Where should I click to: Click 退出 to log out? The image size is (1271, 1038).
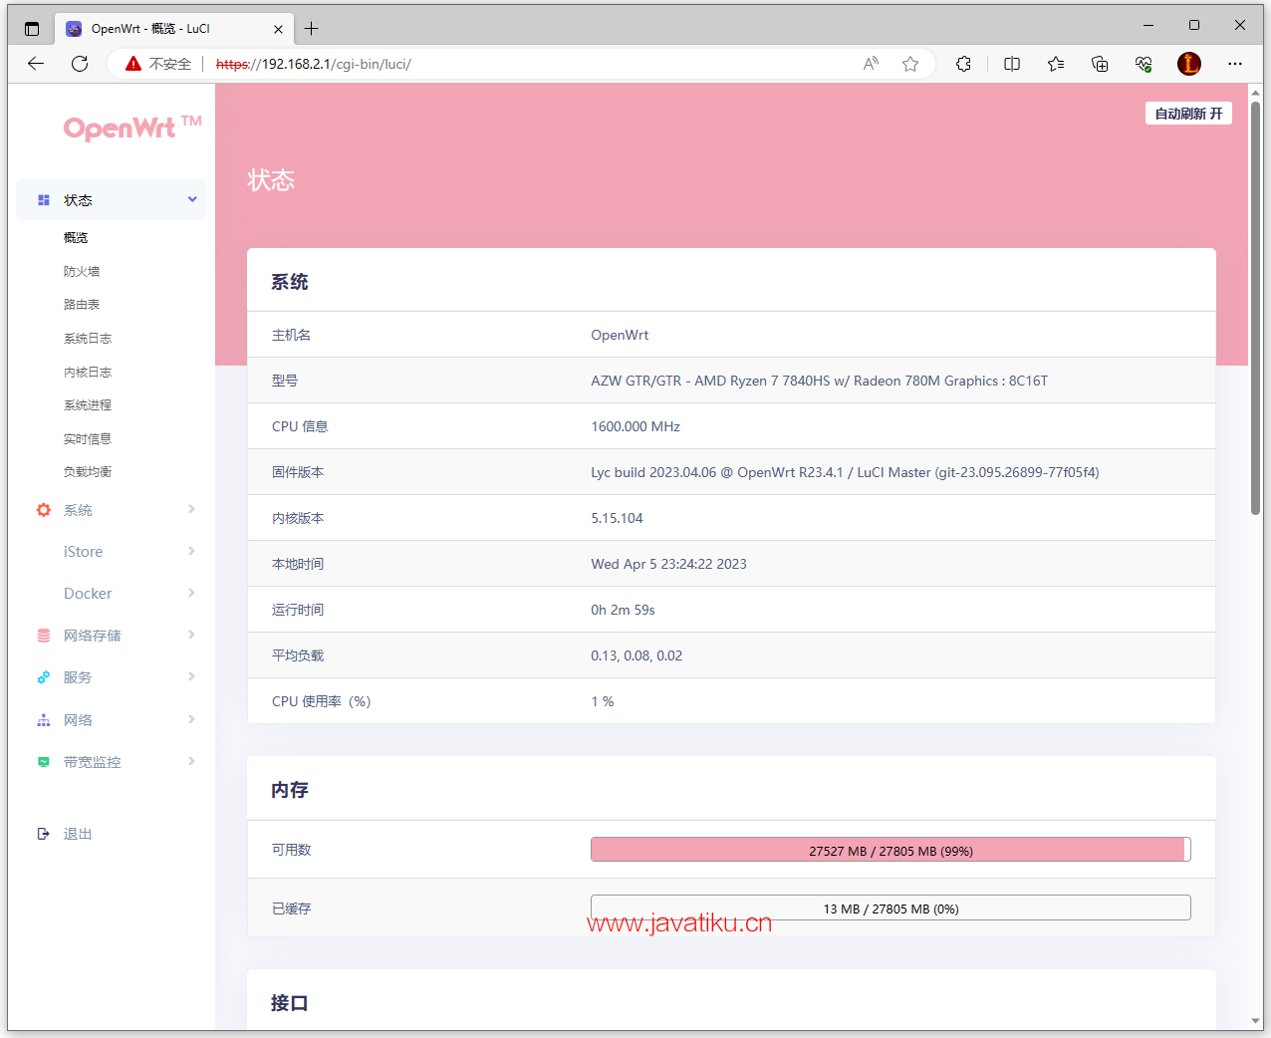click(78, 835)
